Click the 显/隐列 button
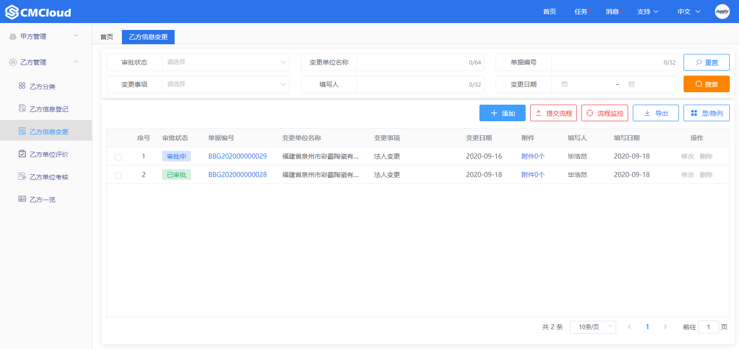739x349 pixels. (707, 113)
